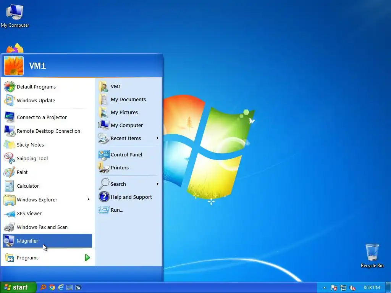Click the Windows Explorer folder icon
Screen dimensions: 391x293
[x=10, y=200]
